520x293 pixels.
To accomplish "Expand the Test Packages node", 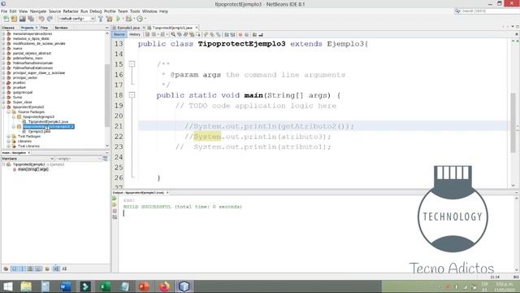I will pos(9,136).
